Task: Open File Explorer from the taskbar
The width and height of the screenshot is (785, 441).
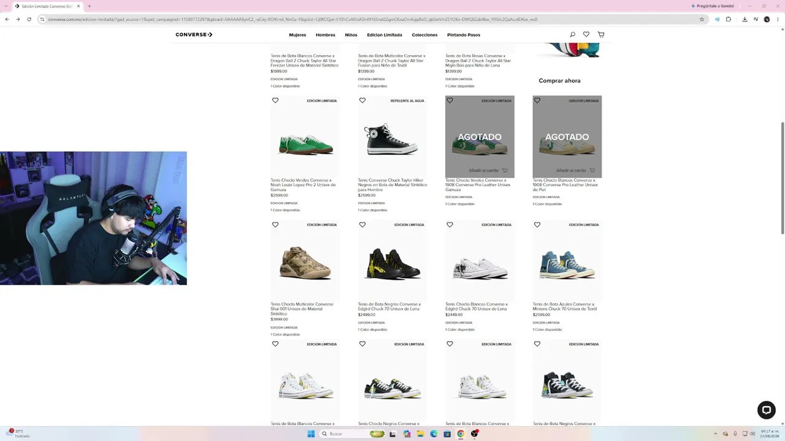Action: pos(420,434)
